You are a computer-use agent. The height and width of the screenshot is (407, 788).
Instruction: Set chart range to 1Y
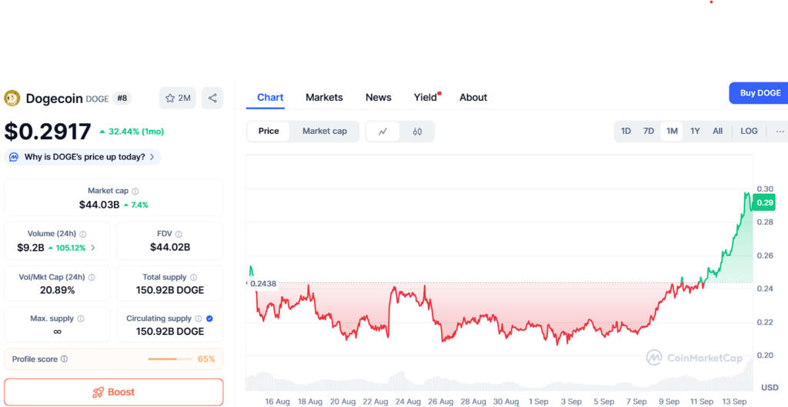point(695,131)
